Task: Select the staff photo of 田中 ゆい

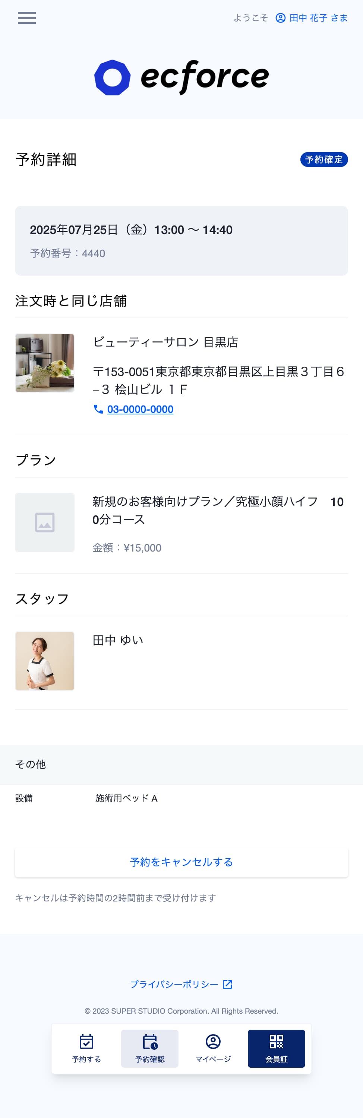Action: [44, 661]
